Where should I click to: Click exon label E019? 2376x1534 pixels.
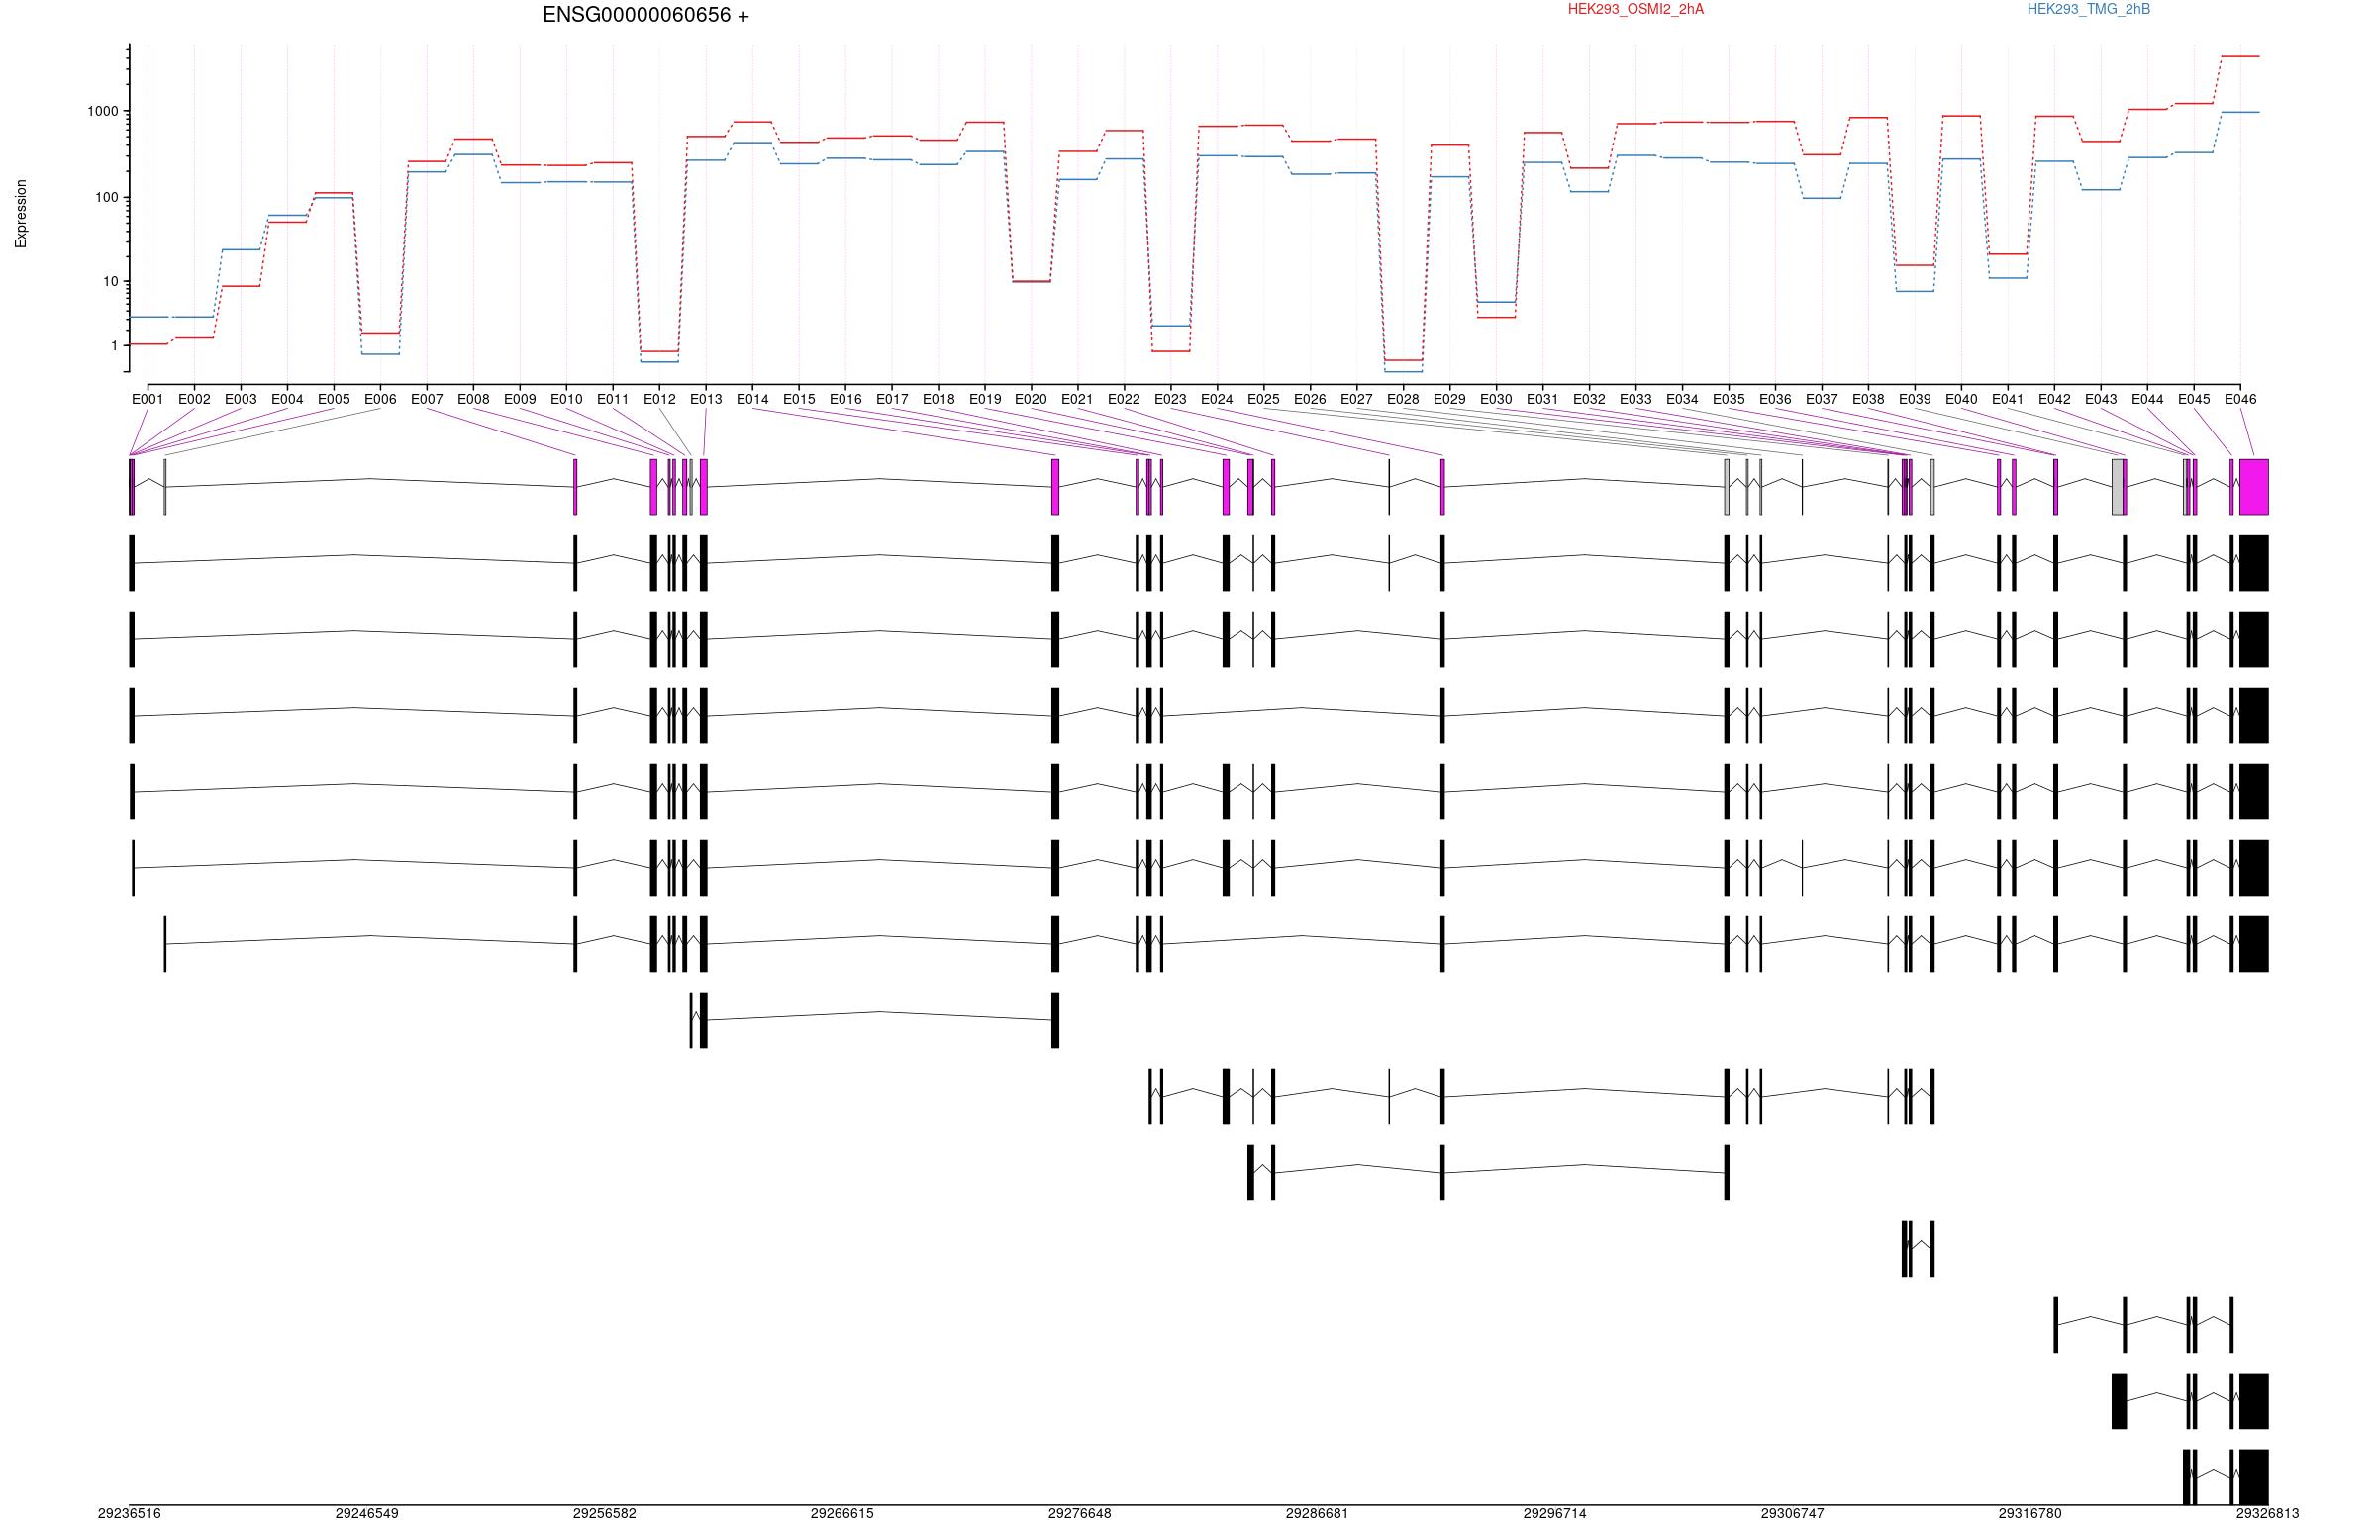[x=985, y=400]
